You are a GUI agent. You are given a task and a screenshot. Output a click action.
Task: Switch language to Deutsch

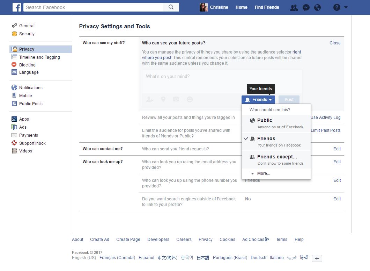click(x=258, y=257)
